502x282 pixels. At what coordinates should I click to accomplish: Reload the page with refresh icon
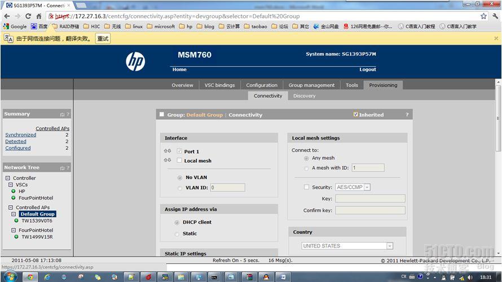[x=28, y=16]
